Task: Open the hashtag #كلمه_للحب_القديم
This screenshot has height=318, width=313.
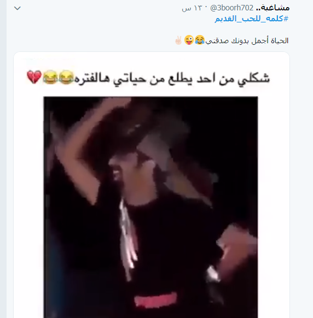Action: (252, 19)
